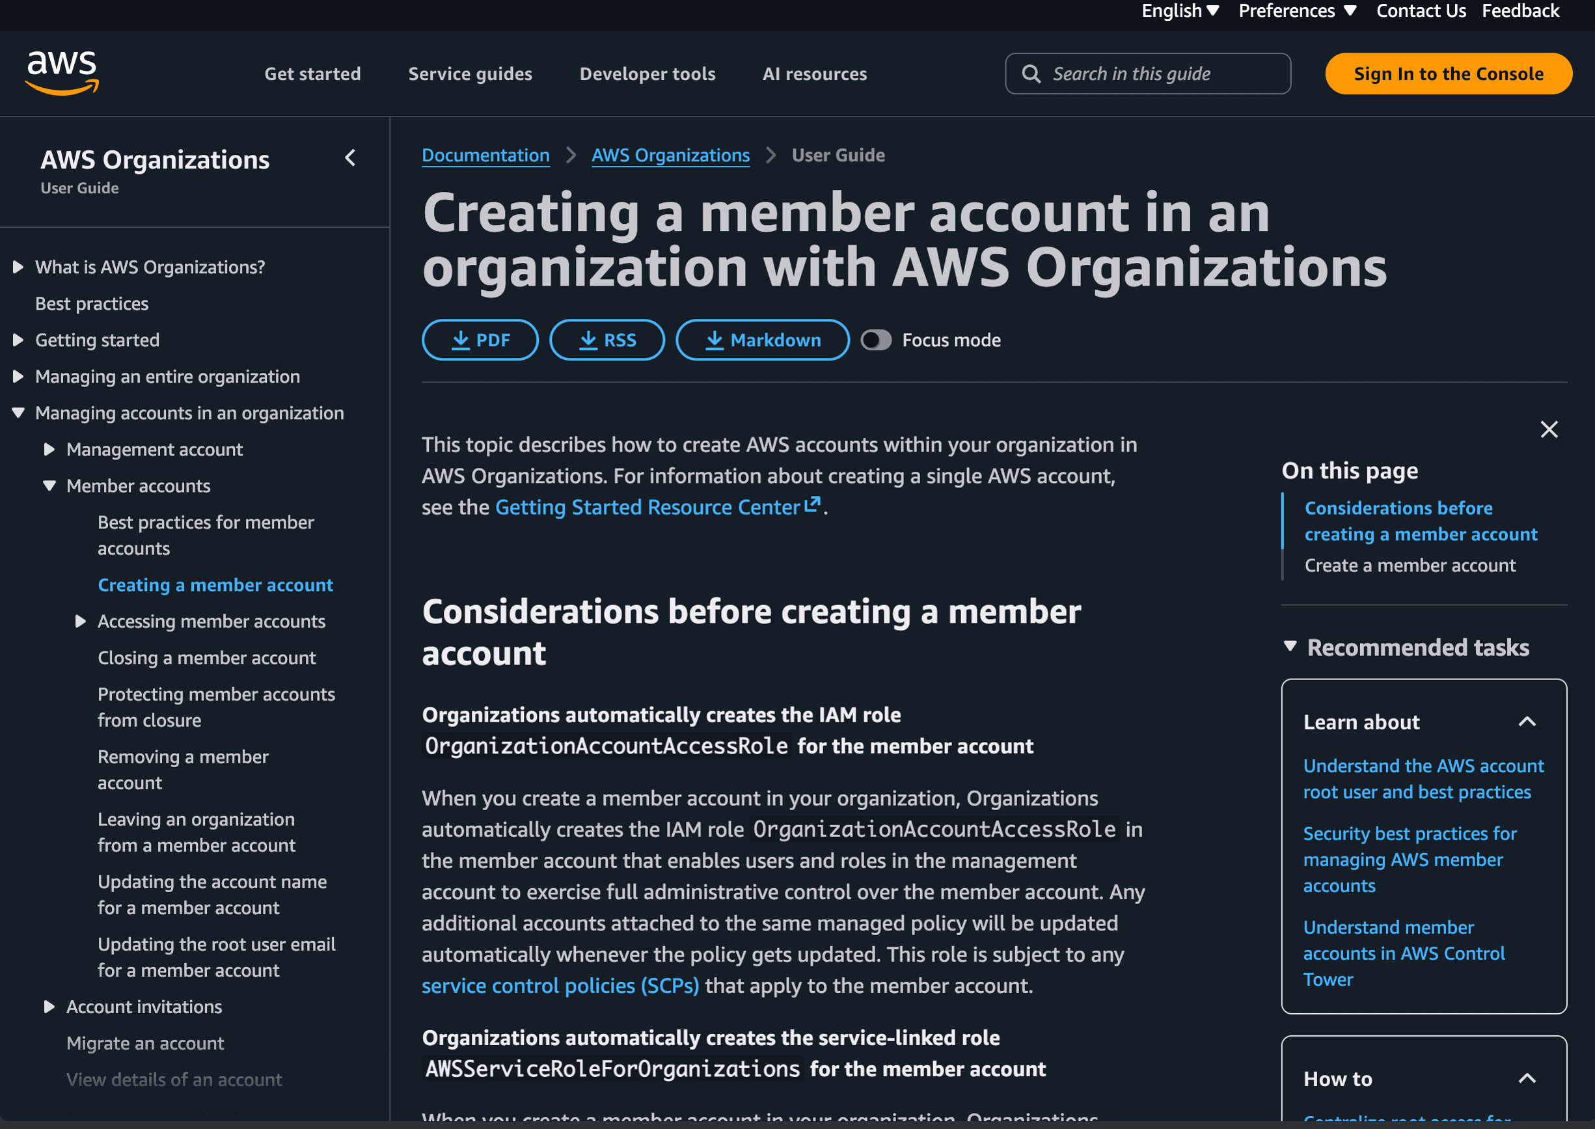Expand Accessing member accounts arrow
The width and height of the screenshot is (1595, 1129).
click(x=81, y=621)
